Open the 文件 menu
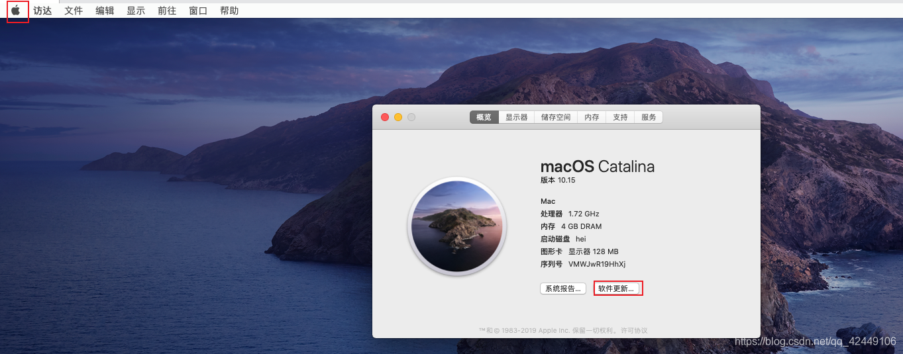903x354 pixels. point(74,11)
